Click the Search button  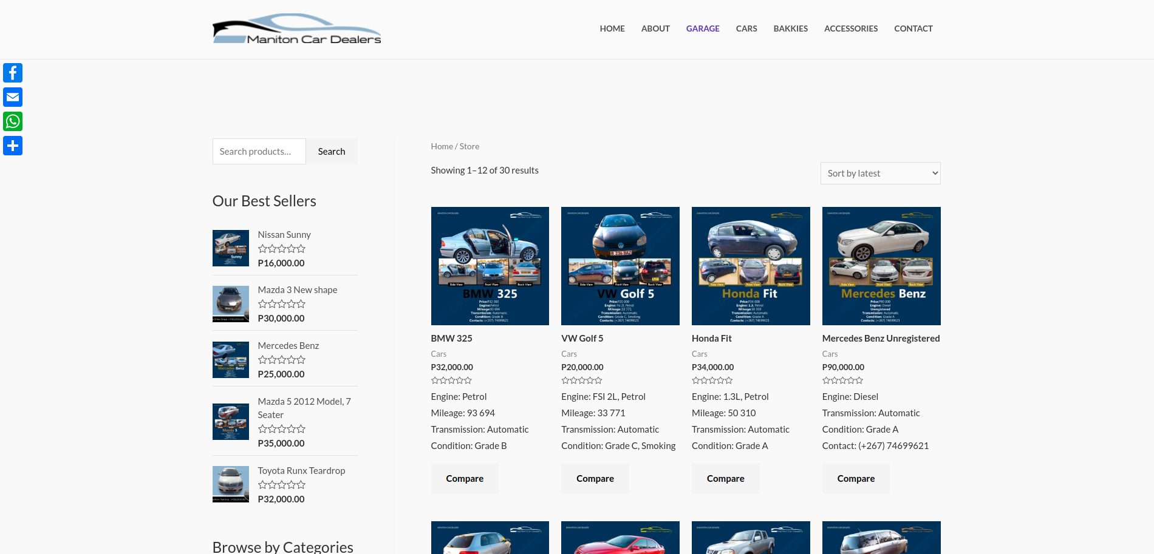[332, 152]
